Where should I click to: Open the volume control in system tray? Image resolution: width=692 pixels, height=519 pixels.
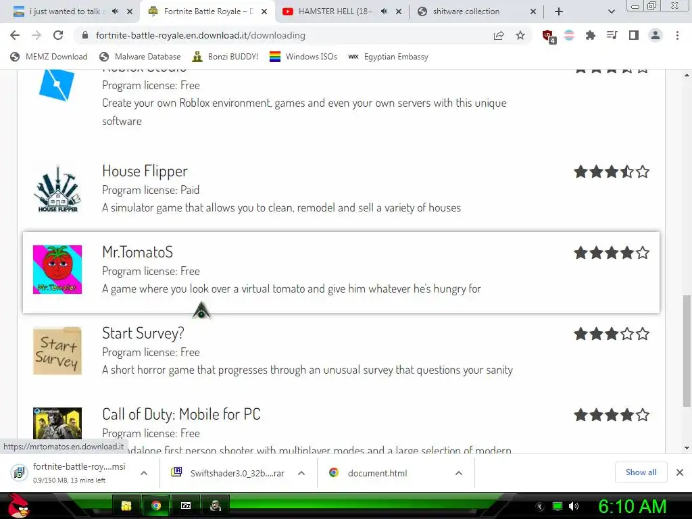point(573,506)
